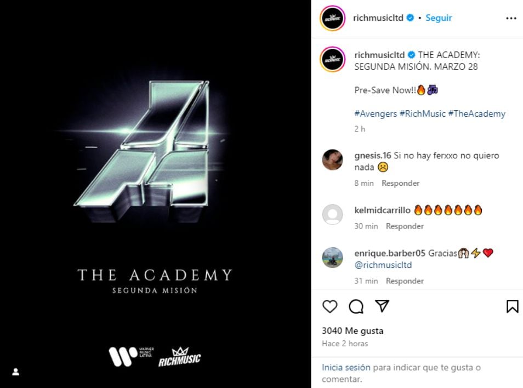Open comments with the speech bubble icon
523x388 pixels.
356,306
